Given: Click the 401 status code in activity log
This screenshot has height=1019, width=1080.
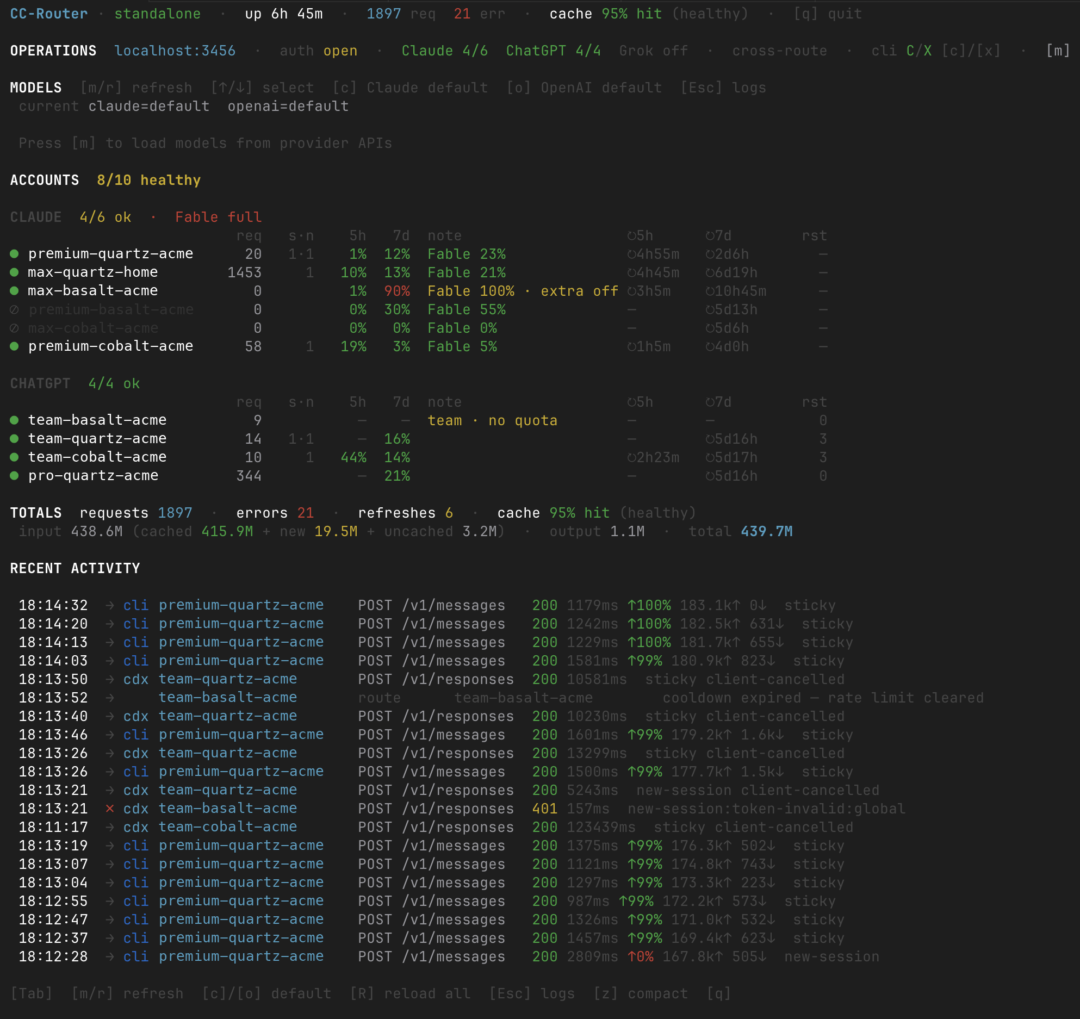Looking at the screenshot, I should pos(545,809).
